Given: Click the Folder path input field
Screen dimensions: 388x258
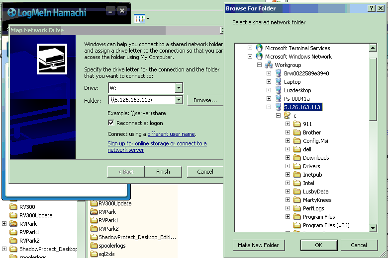Looking at the screenshot, I should (142, 100).
